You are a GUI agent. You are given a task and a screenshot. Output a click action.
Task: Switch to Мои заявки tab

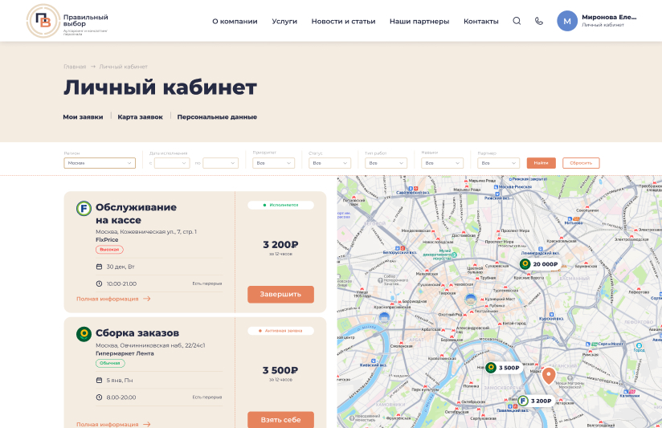point(83,117)
